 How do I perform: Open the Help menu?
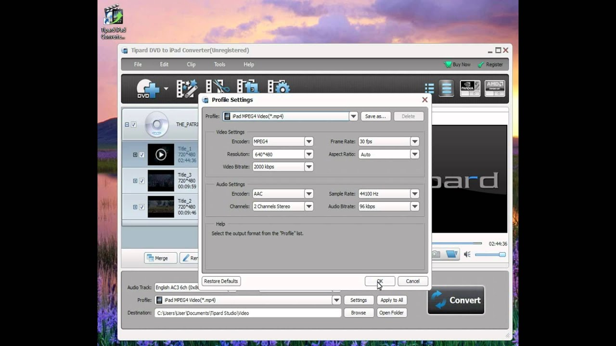tap(249, 64)
